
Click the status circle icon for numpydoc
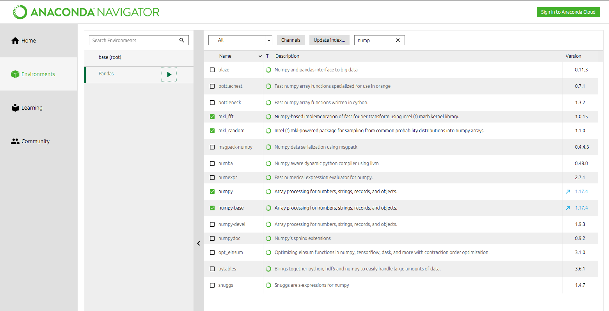pyautogui.click(x=268, y=238)
